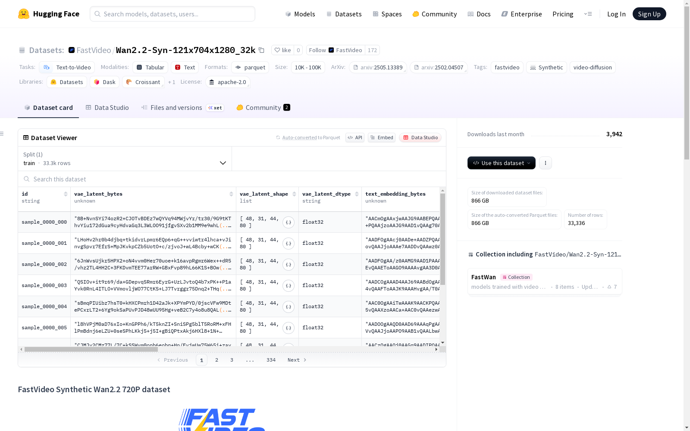Like this dataset with the heart button
Screen dimensions: 690x431
tap(282, 50)
